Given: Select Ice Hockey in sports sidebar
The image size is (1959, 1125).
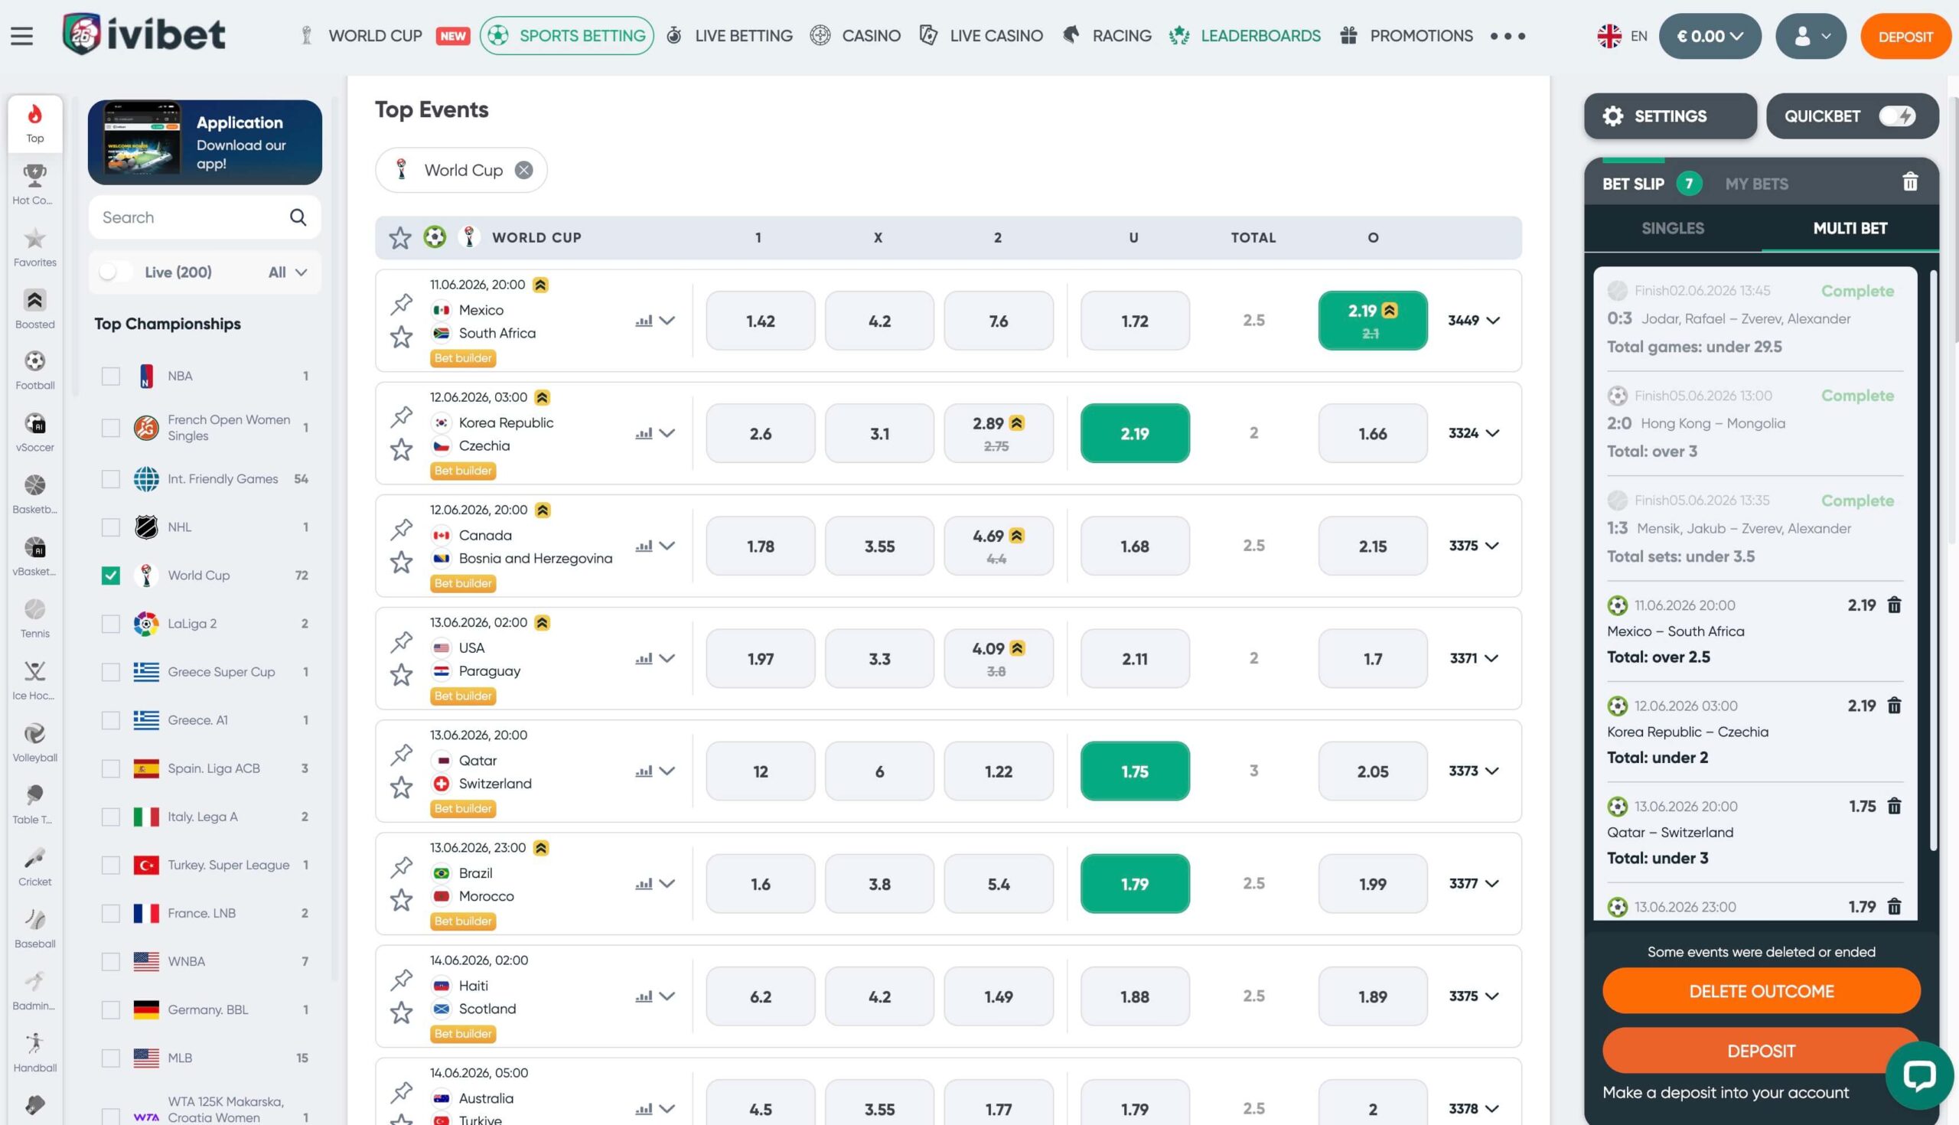Looking at the screenshot, I should pyautogui.click(x=34, y=680).
